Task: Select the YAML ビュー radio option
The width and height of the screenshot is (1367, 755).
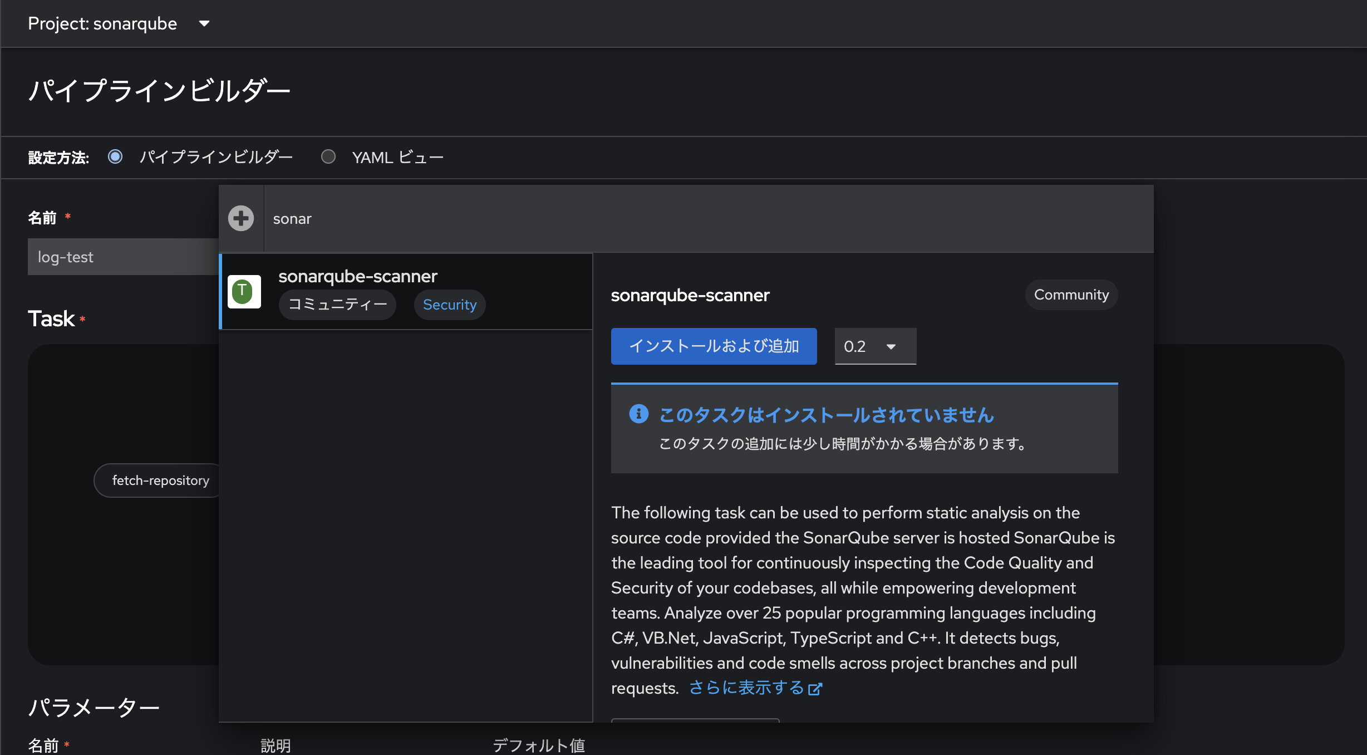Action: coord(328,157)
